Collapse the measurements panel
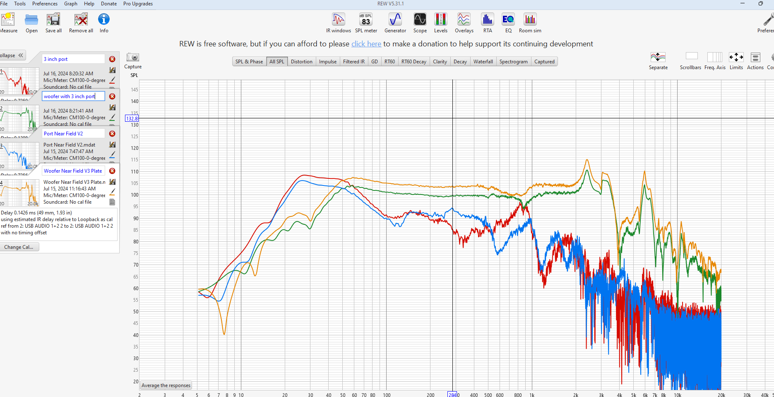 (13, 55)
